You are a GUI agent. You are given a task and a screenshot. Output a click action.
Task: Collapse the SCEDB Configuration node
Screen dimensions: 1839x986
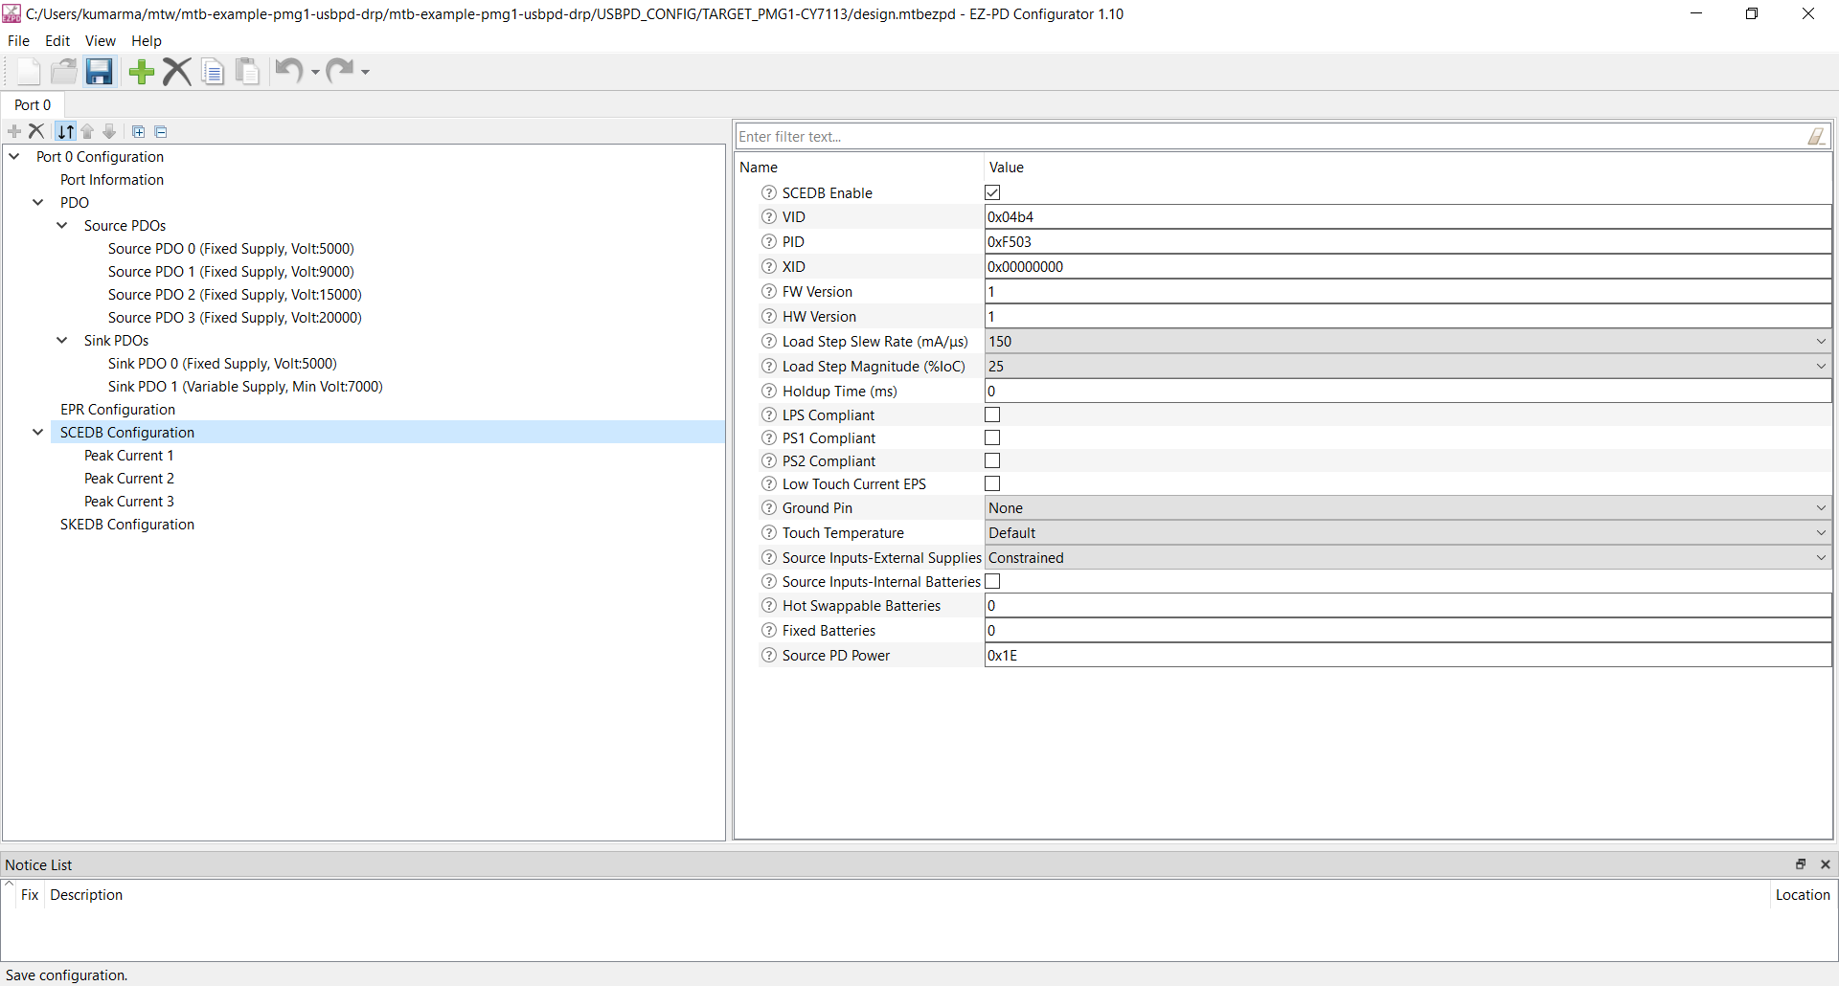coord(38,432)
